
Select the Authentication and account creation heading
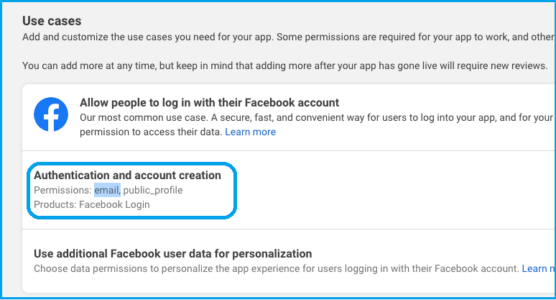pyautogui.click(x=127, y=176)
